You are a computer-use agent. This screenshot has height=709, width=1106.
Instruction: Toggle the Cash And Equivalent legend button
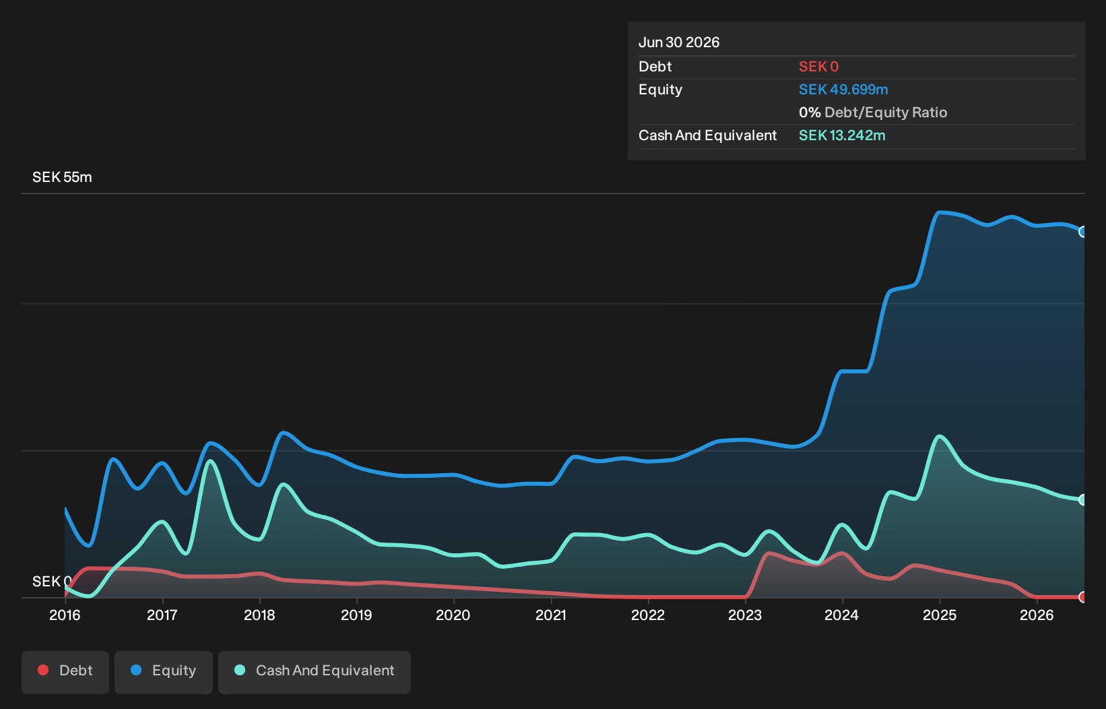[315, 672]
